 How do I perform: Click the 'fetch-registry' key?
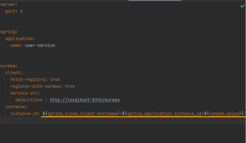[x=28, y=80]
